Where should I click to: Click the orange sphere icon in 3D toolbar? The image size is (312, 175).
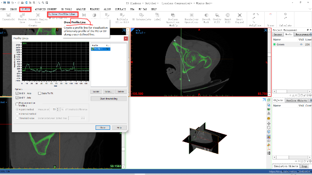point(269,119)
